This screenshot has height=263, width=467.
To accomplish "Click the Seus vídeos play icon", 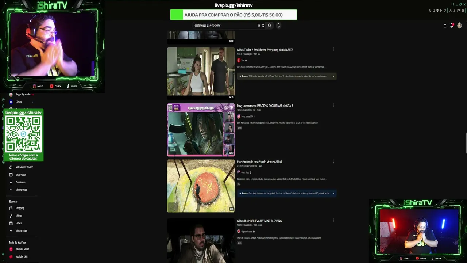I will (x=11, y=175).
